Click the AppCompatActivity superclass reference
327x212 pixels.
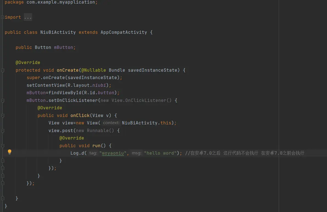[x=124, y=32]
